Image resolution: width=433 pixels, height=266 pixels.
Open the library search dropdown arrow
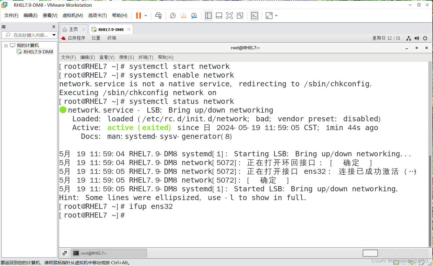point(54,35)
